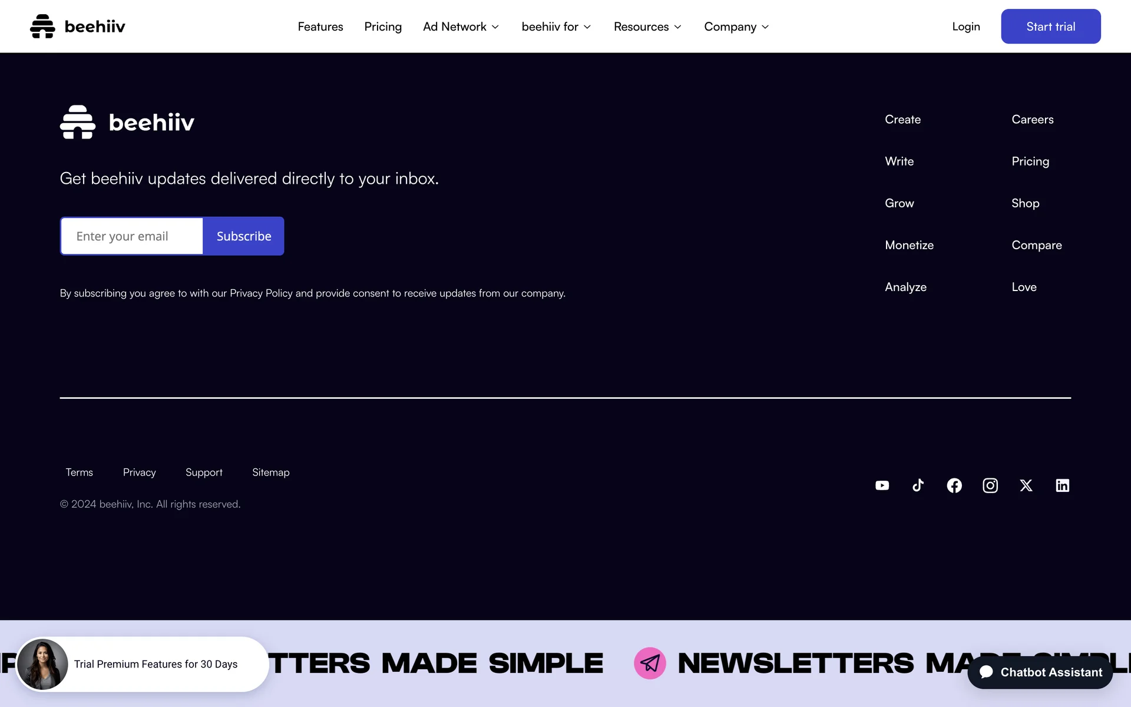Go to Features in top navigation
Viewport: 1131px width, 707px height.
[320, 27]
